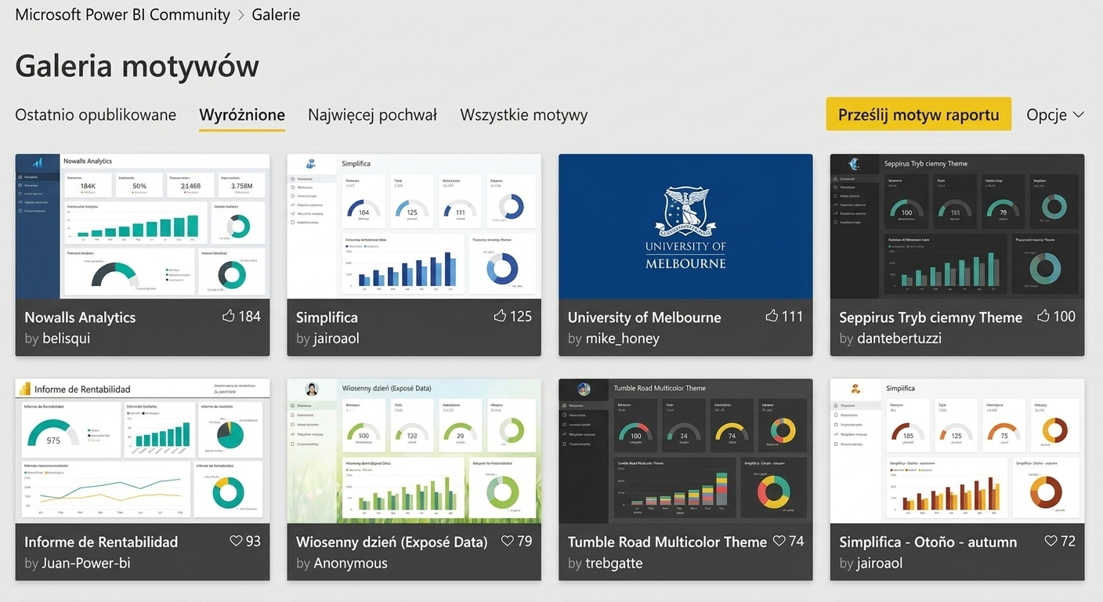Click thumbs-up icon on Nowalls Analytics card
This screenshot has width=1103, height=602.
(228, 316)
